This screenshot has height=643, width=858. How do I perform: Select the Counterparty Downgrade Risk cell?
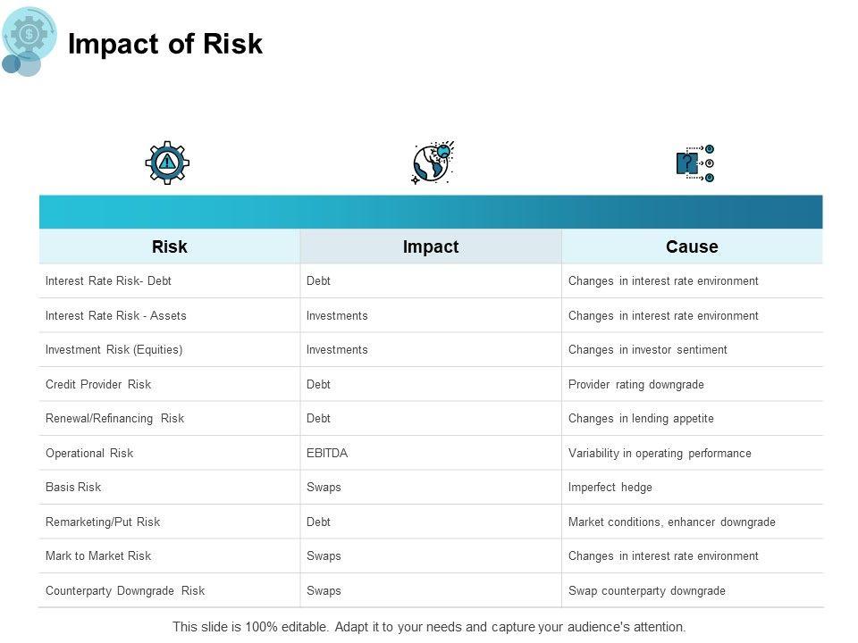125,591
